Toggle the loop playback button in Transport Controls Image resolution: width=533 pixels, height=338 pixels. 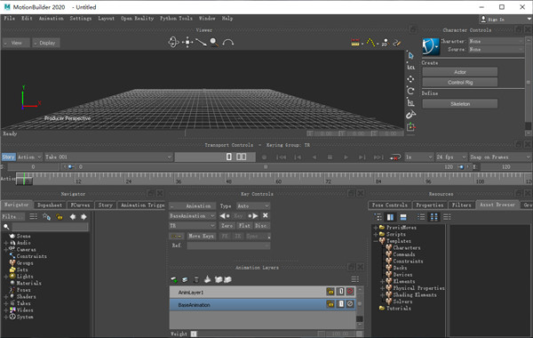[x=395, y=157]
